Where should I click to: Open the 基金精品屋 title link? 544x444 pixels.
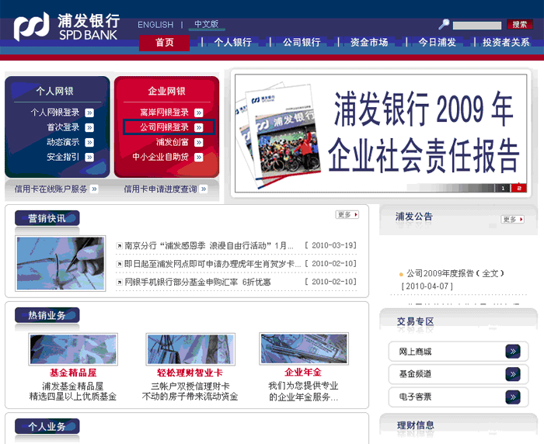(73, 373)
